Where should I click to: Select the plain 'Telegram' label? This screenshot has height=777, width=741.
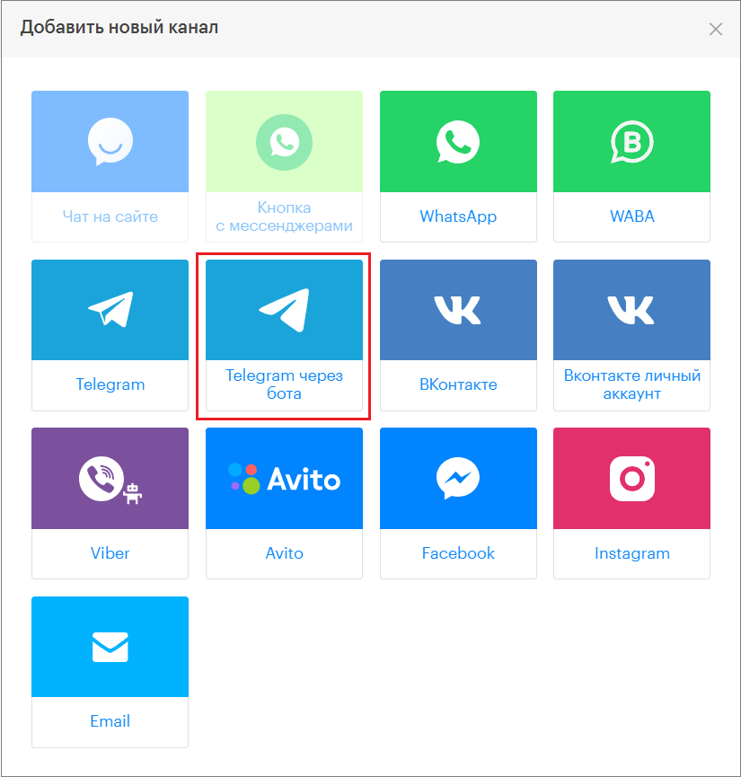tap(110, 384)
